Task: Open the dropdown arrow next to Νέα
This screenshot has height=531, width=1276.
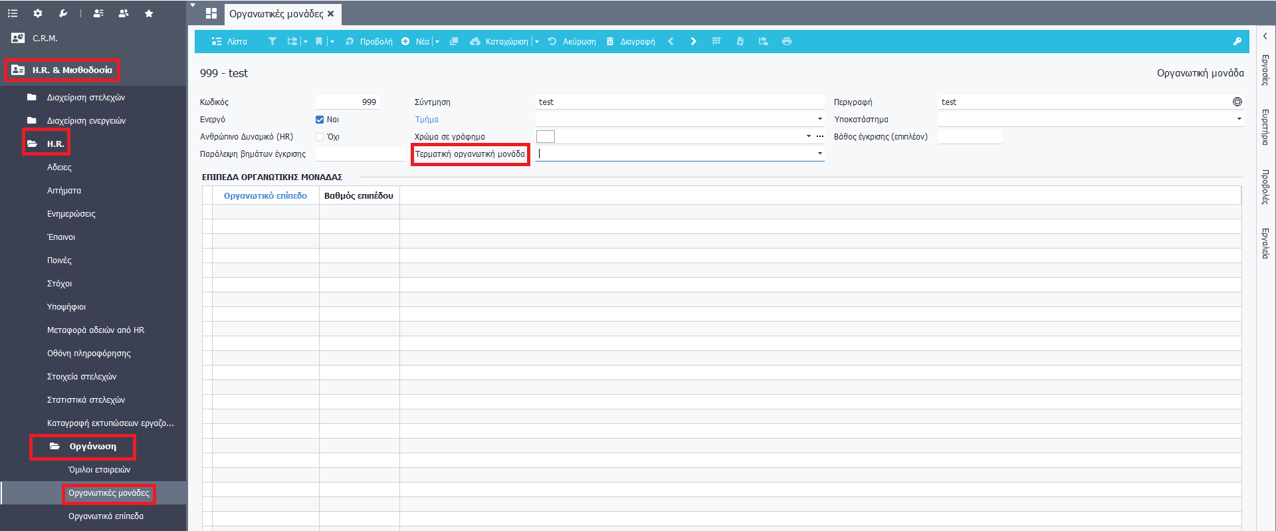Action: (x=437, y=41)
